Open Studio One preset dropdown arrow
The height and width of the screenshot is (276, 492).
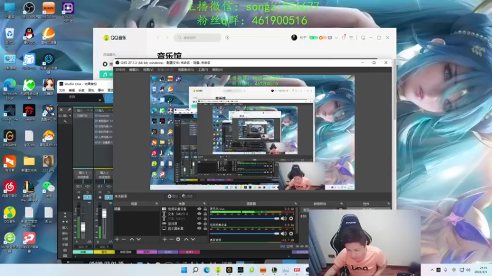tap(100, 100)
